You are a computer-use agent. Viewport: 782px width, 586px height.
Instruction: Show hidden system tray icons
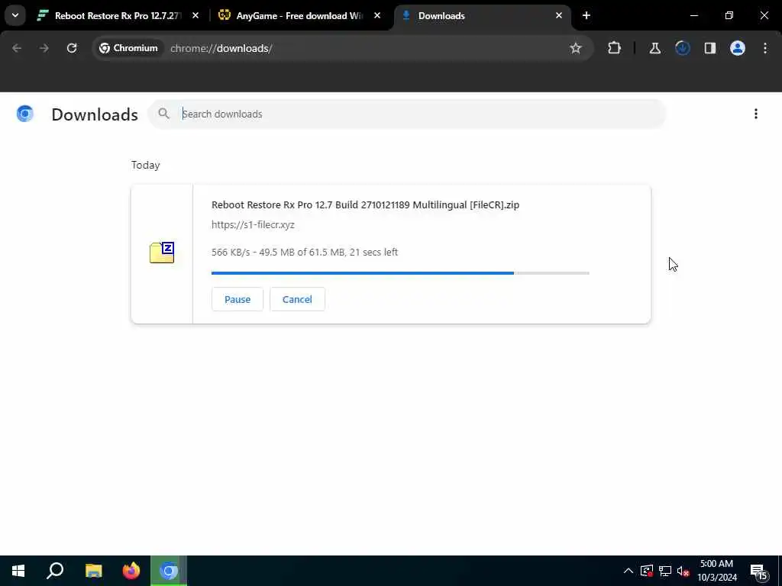click(x=629, y=571)
